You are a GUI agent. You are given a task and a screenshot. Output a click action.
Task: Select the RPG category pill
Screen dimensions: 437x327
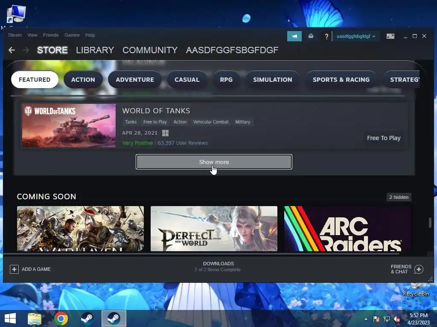[x=226, y=80]
